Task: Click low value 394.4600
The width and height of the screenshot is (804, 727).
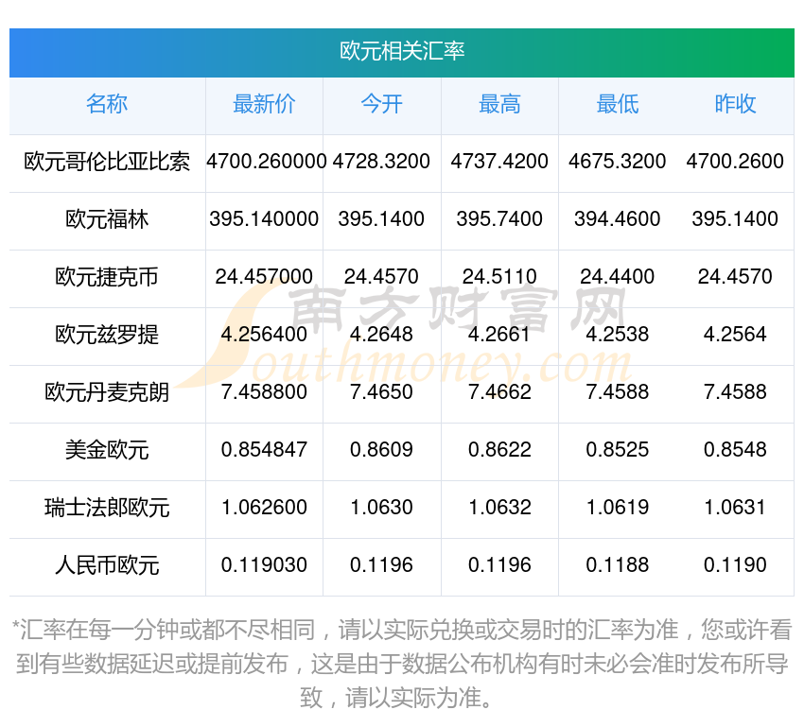Action: click(618, 218)
